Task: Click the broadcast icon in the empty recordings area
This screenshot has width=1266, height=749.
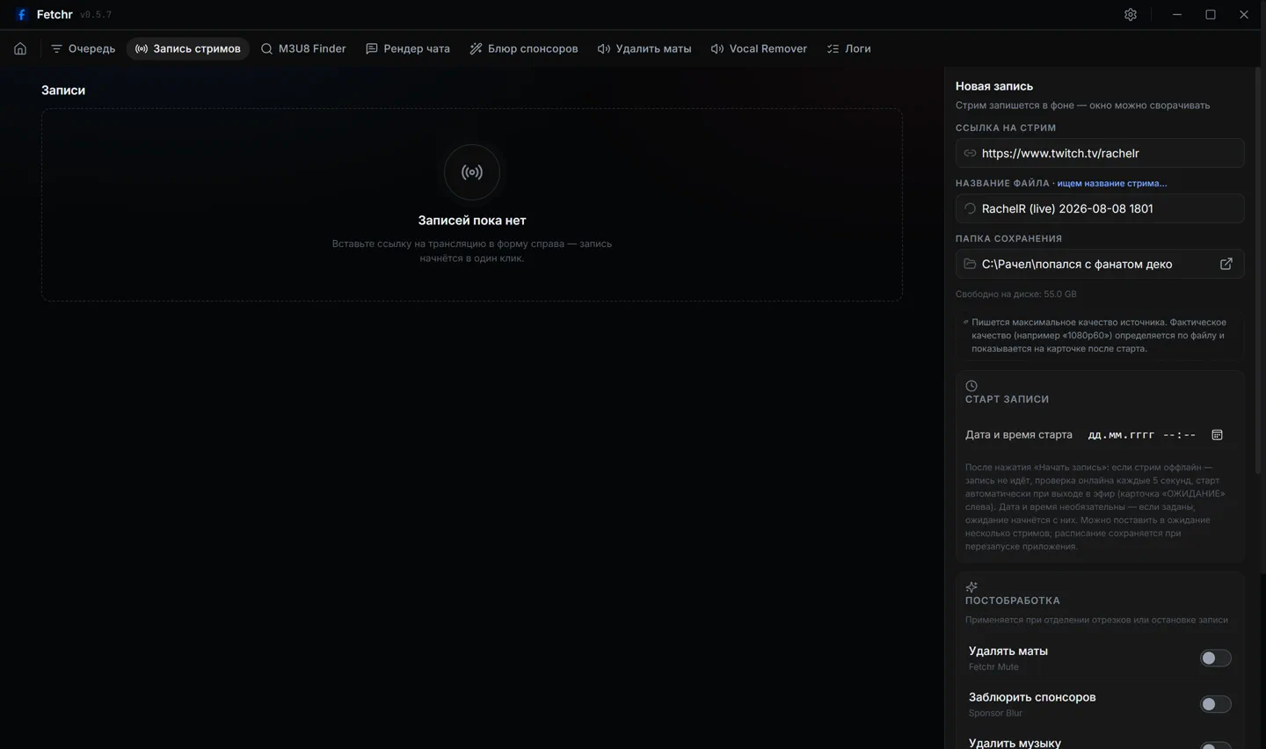Action: point(472,172)
